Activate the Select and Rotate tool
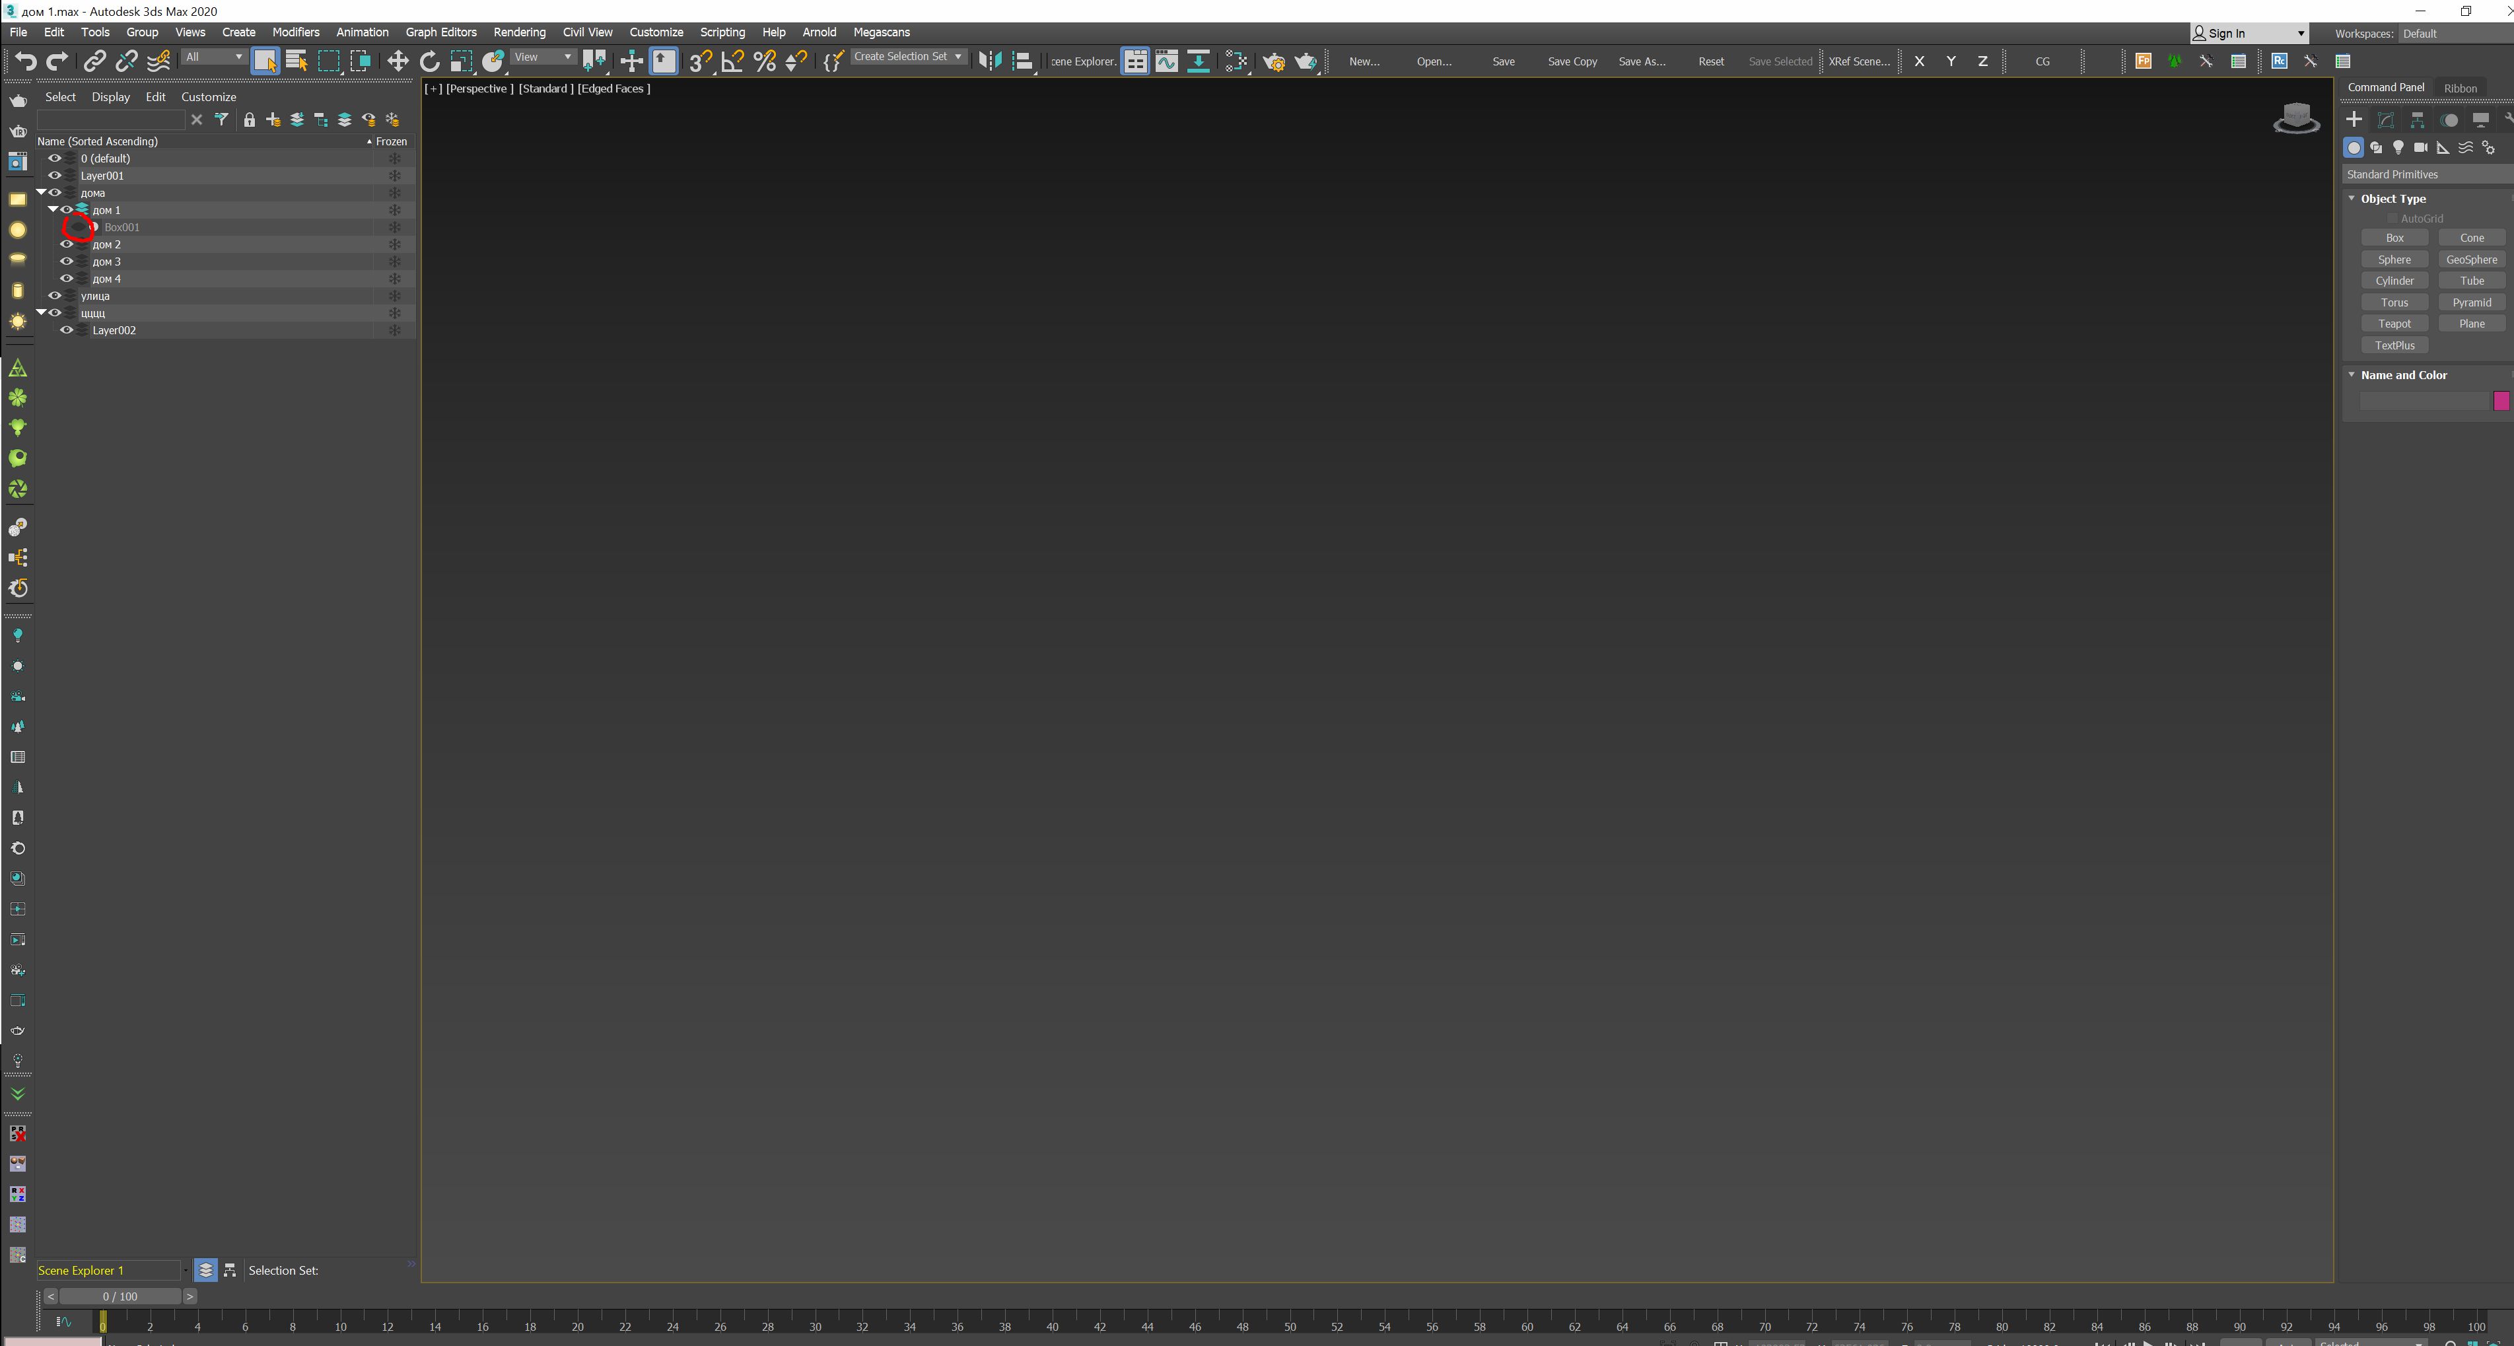This screenshot has width=2514, height=1346. [429, 61]
